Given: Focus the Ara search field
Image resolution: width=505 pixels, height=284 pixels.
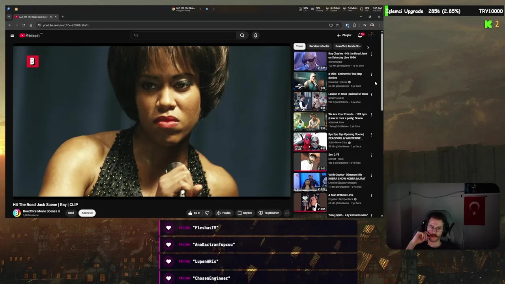Looking at the screenshot, I should coord(183,35).
